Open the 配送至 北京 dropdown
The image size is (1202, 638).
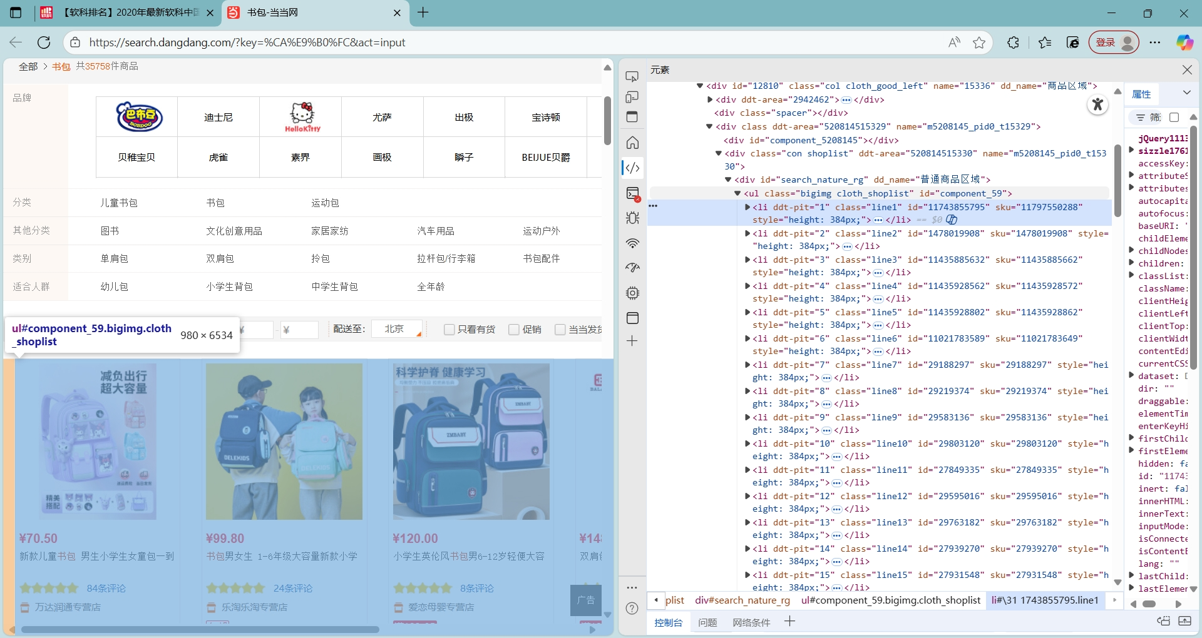coord(397,329)
